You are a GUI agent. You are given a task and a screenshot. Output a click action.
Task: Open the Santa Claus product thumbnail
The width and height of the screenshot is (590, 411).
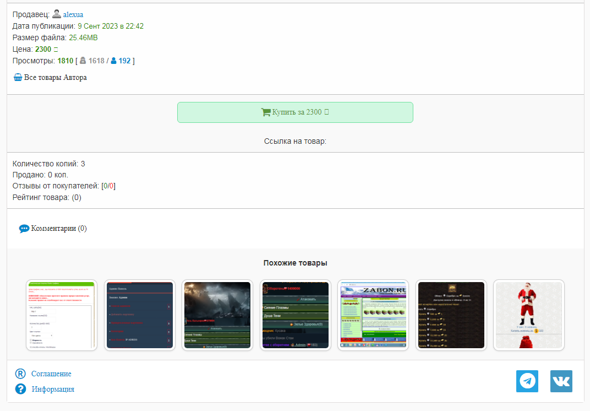tap(528, 315)
